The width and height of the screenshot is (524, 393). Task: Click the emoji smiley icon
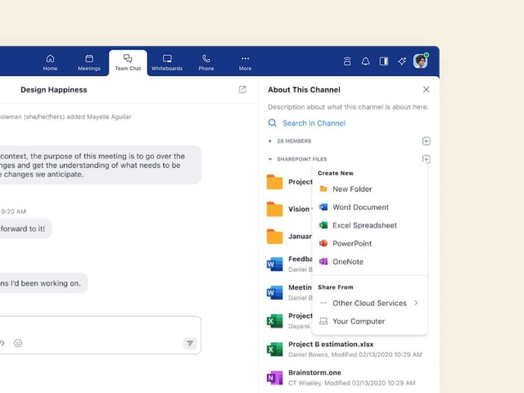tap(18, 343)
